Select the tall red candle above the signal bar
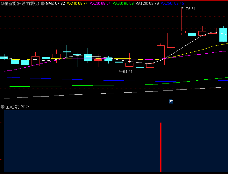This screenshot has width=228, height=174. tap(161, 55)
